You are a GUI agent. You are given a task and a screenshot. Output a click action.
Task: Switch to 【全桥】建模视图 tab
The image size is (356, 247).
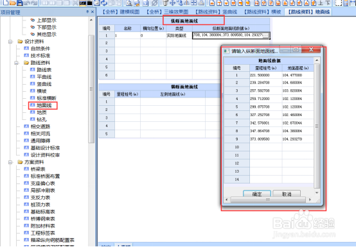(120, 12)
